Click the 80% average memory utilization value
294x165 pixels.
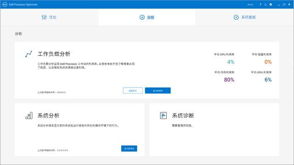point(229,80)
